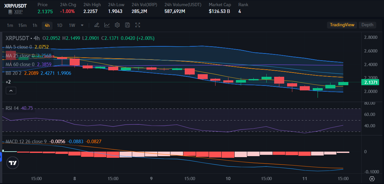The width and height of the screenshot is (384, 184).
Task: Switch to Depth chart view
Action: (x=367, y=25)
